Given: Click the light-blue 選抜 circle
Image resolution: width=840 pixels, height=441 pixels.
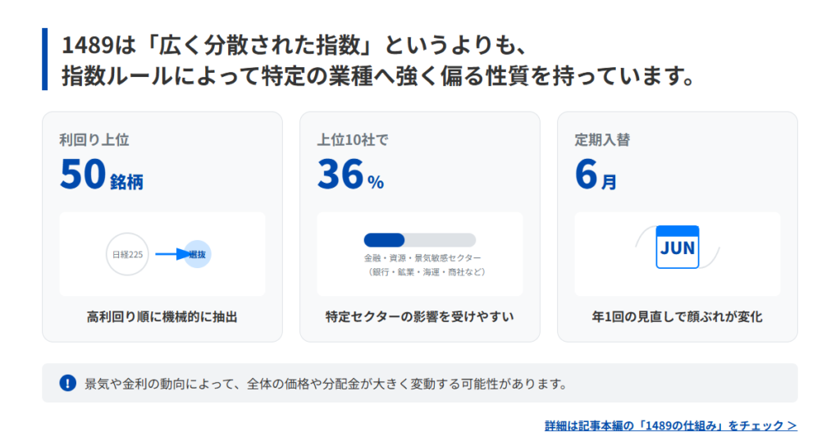Looking at the screenshot, I should 197,254.
